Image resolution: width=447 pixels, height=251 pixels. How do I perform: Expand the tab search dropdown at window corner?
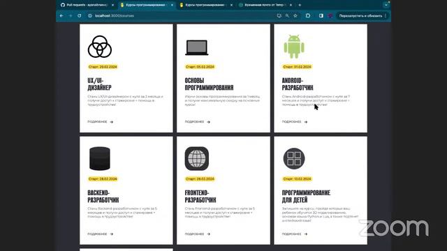386,5
